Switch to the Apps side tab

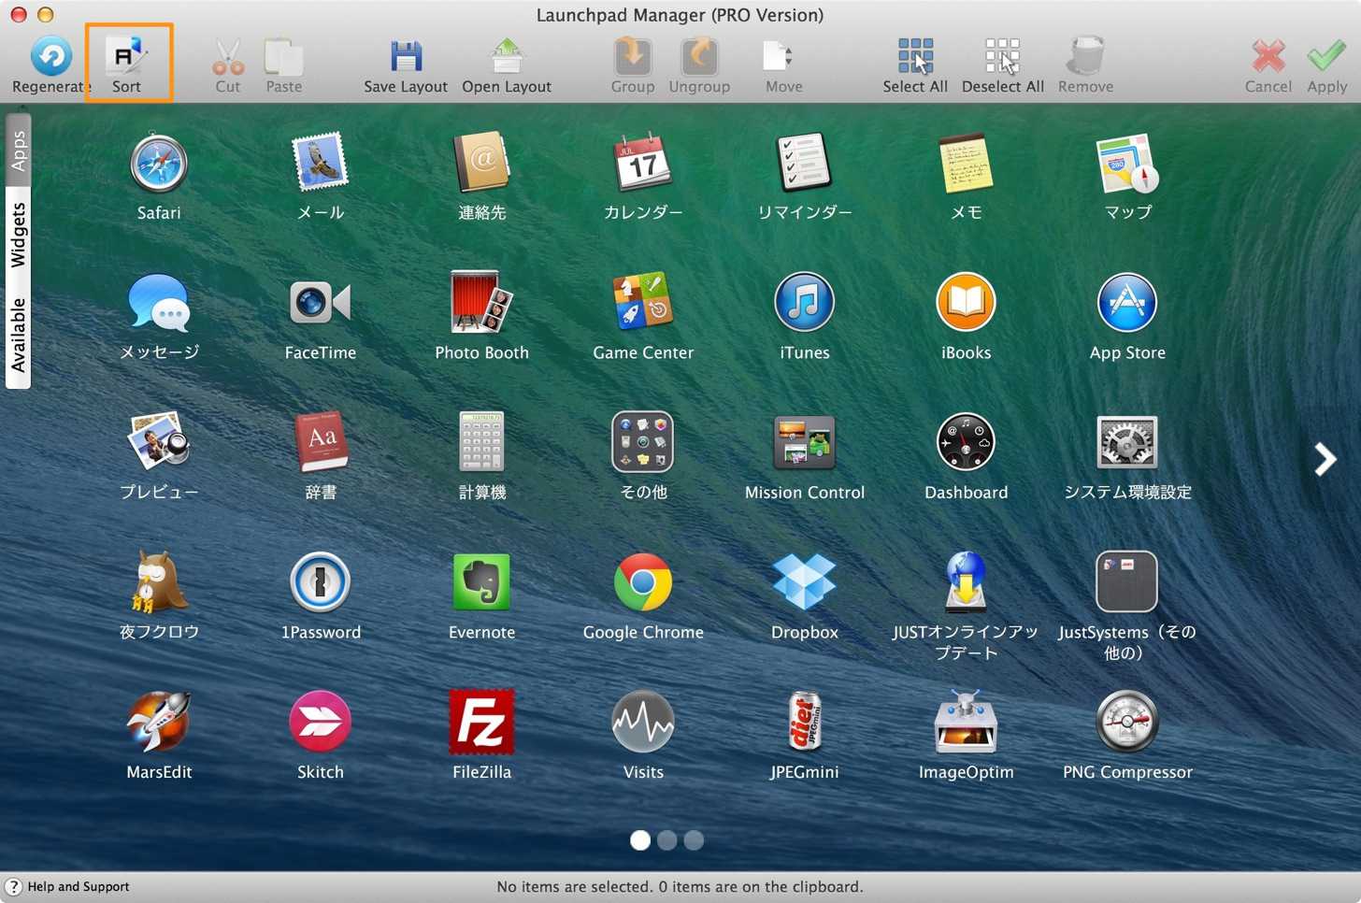pyautogui.click(x=18, y=150)
